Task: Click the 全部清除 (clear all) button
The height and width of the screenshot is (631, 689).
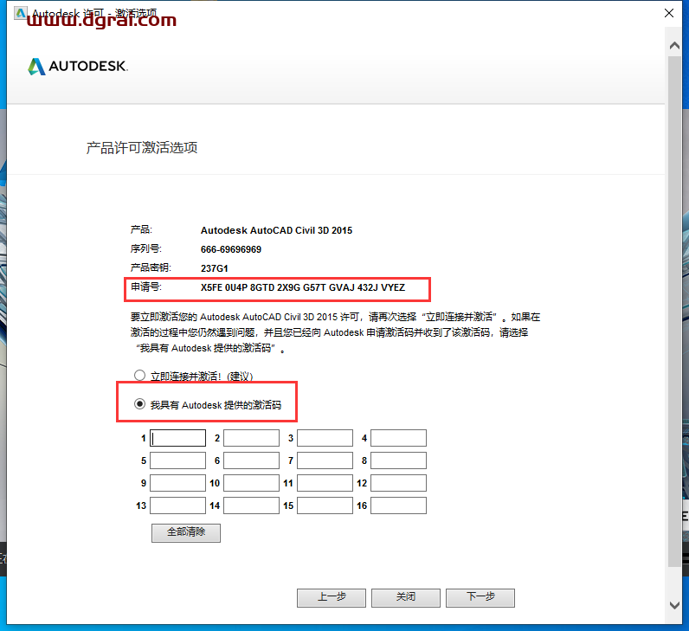Action: [x=186, y=532]
